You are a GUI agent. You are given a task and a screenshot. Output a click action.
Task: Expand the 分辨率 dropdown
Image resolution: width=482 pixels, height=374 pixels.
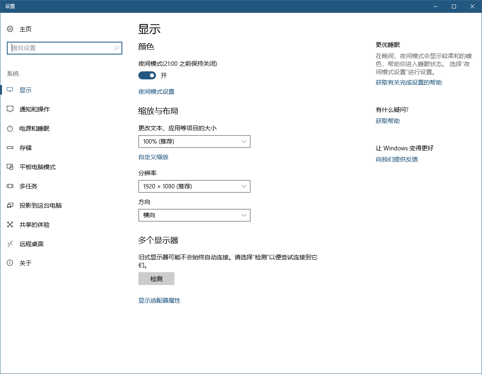194,186
